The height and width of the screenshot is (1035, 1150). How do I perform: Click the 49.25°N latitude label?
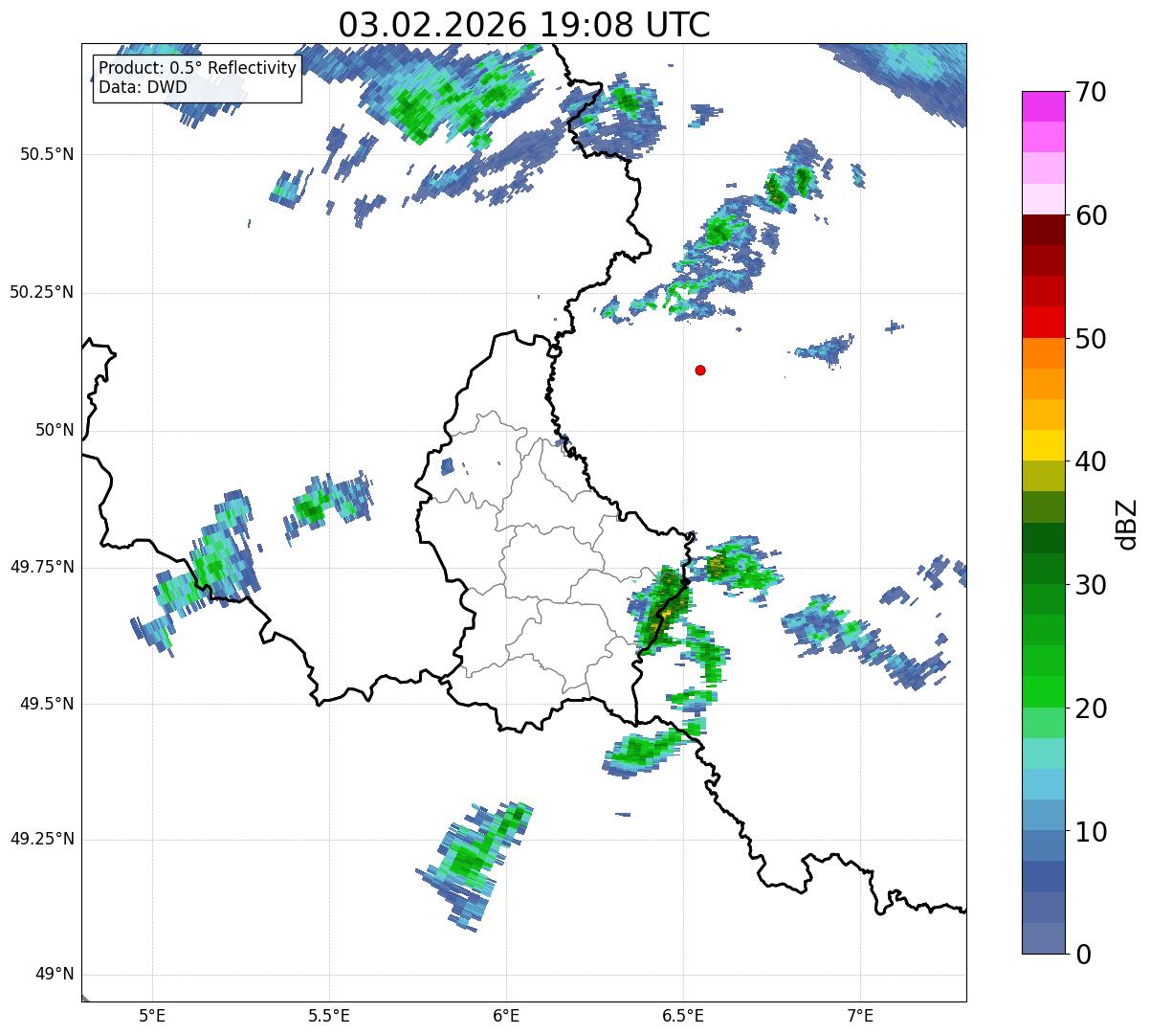click(42, 840)
